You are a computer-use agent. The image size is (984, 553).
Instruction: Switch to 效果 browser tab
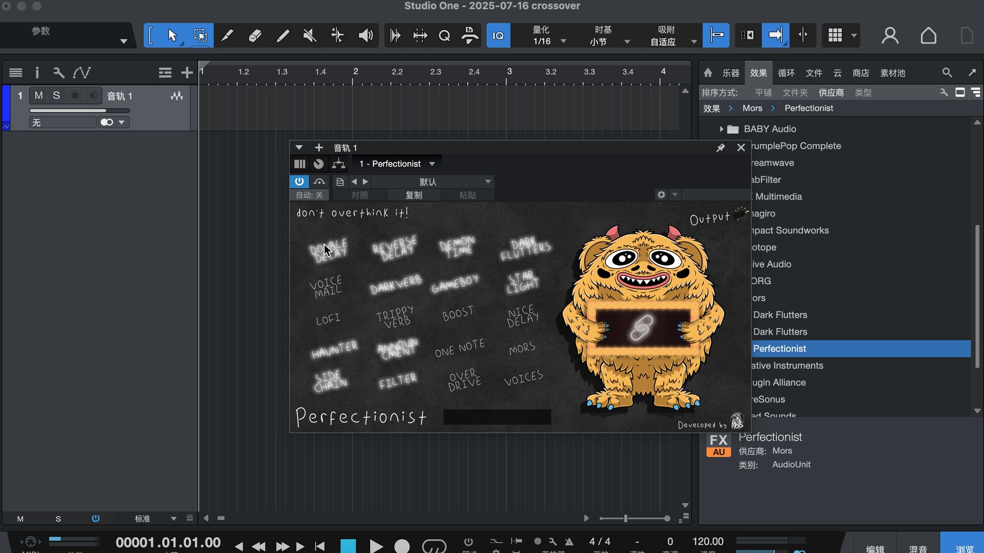coord(758,73)
